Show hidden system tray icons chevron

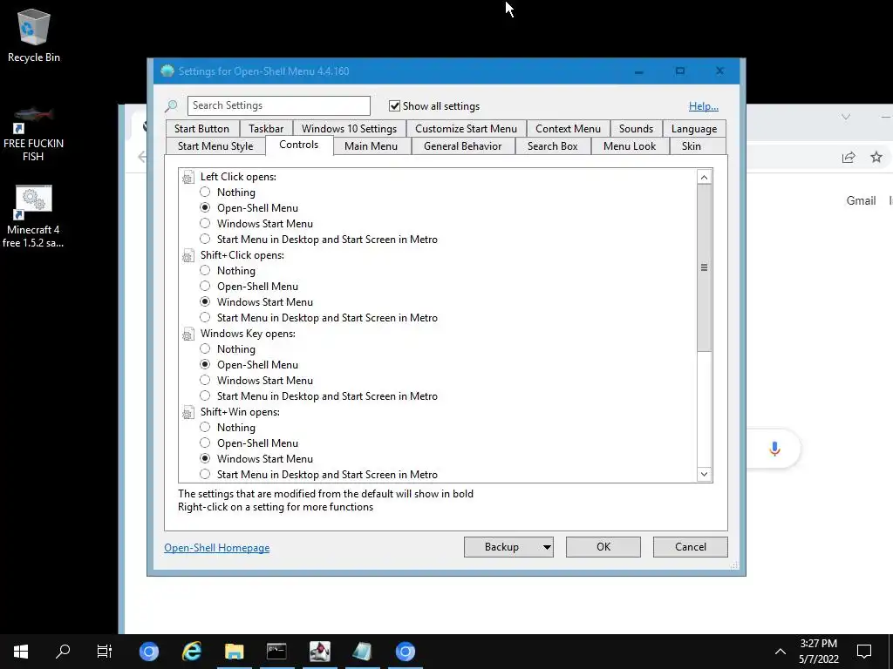point(781,652)
